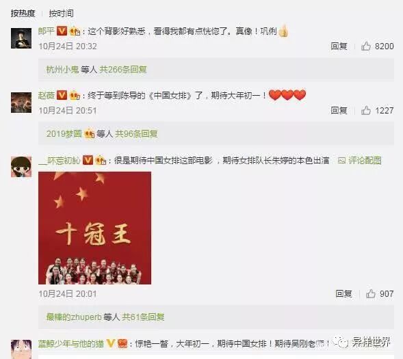Open 赵薇's profile avatar
403x359 pixels.
[x=21, y=103]
